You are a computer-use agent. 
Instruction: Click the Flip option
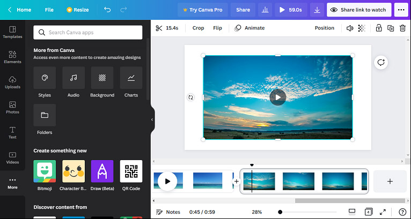[x=217, y=28]
